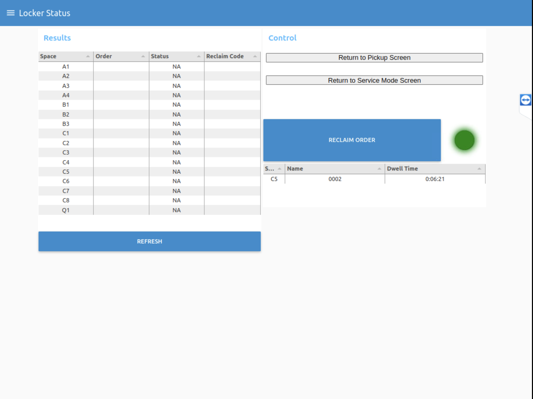Image resolution: width=533 pixels, height=399 pixels.
Task: Sort the truncated S... column arrow
Action: click(279, 169)
